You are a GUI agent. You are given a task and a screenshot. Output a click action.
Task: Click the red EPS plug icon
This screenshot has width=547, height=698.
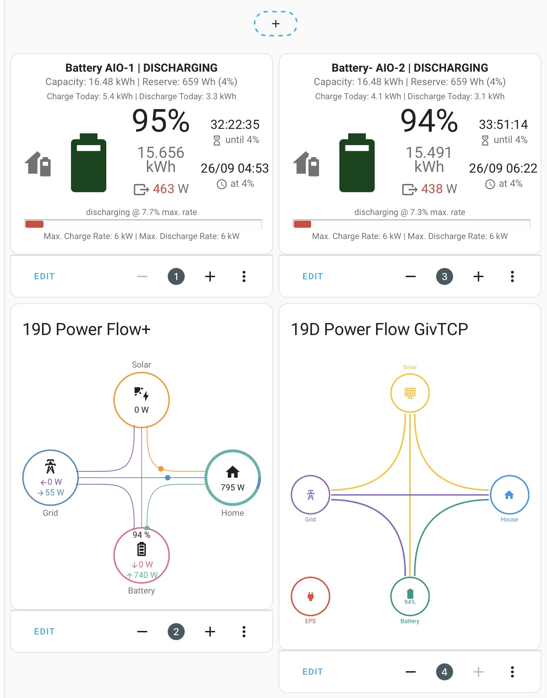[x=310, y=597]
